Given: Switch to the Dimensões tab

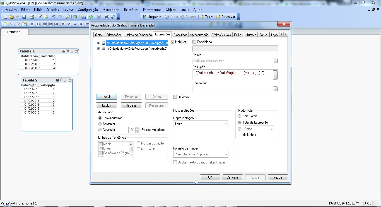Looking at the screenshot, I should point(114,35).
